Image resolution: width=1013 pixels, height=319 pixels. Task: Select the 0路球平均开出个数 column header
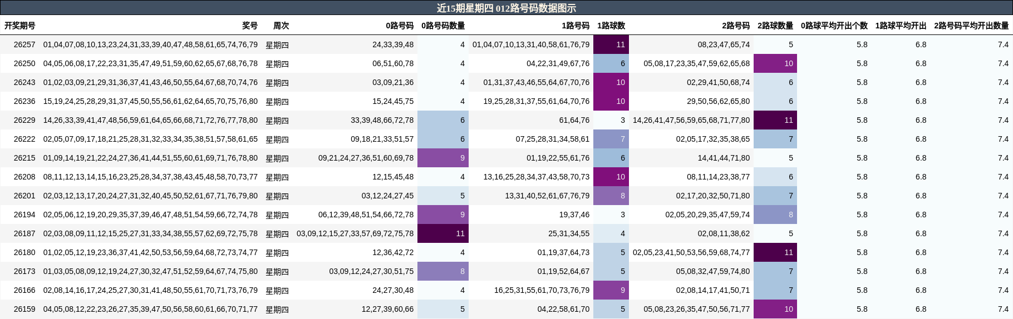tap(834, 26)
